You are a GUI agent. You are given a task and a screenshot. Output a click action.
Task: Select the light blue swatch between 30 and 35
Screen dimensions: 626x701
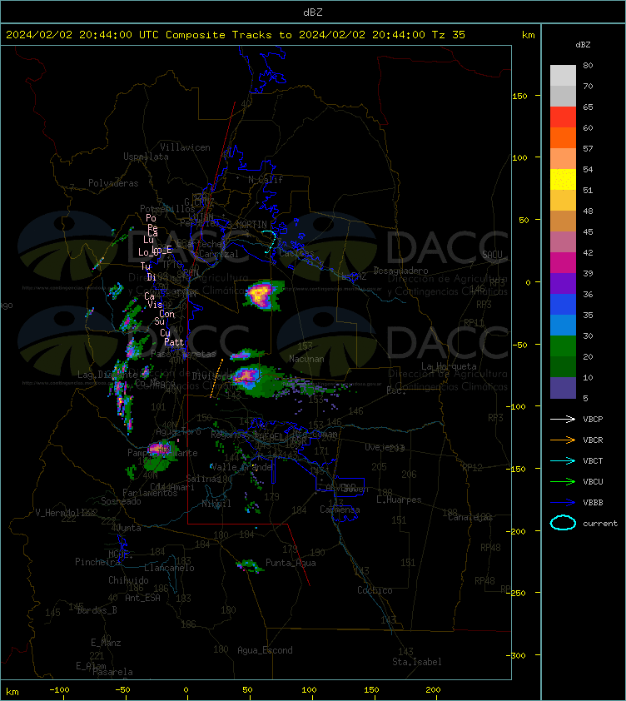pyautogui.click(x=563, y=325)
